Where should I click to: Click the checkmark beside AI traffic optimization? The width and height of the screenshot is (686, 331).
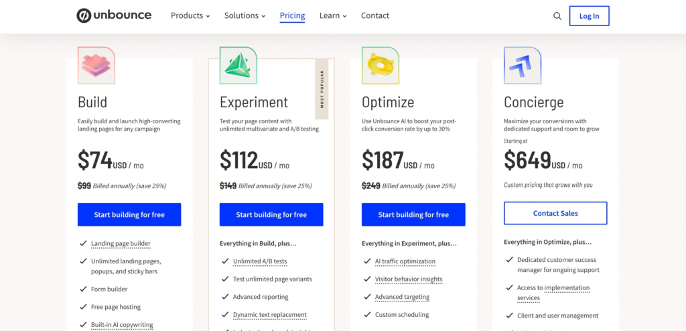[x=367, y=261]
